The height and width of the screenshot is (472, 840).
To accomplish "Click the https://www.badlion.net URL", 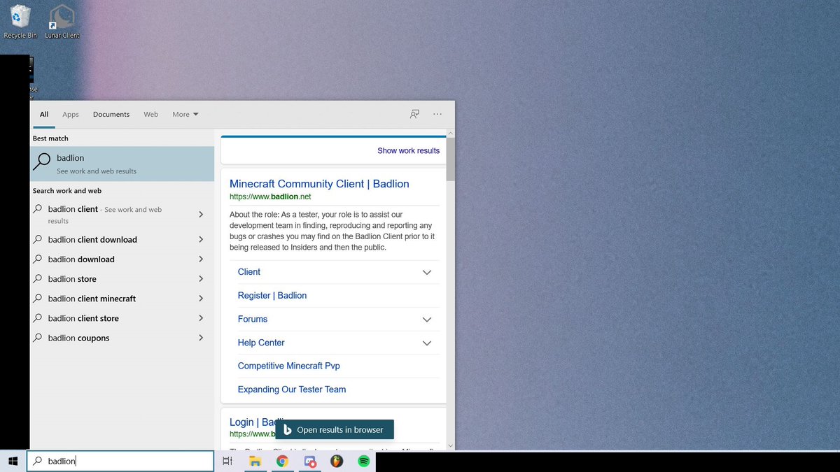I will coord(270,196).
